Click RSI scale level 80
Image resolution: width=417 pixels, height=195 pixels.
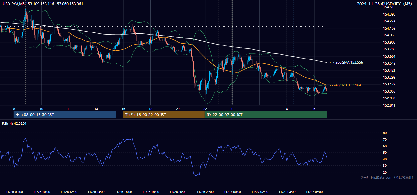[385, 133]
